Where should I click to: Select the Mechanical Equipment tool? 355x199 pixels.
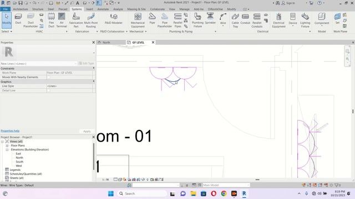point(138,20)
